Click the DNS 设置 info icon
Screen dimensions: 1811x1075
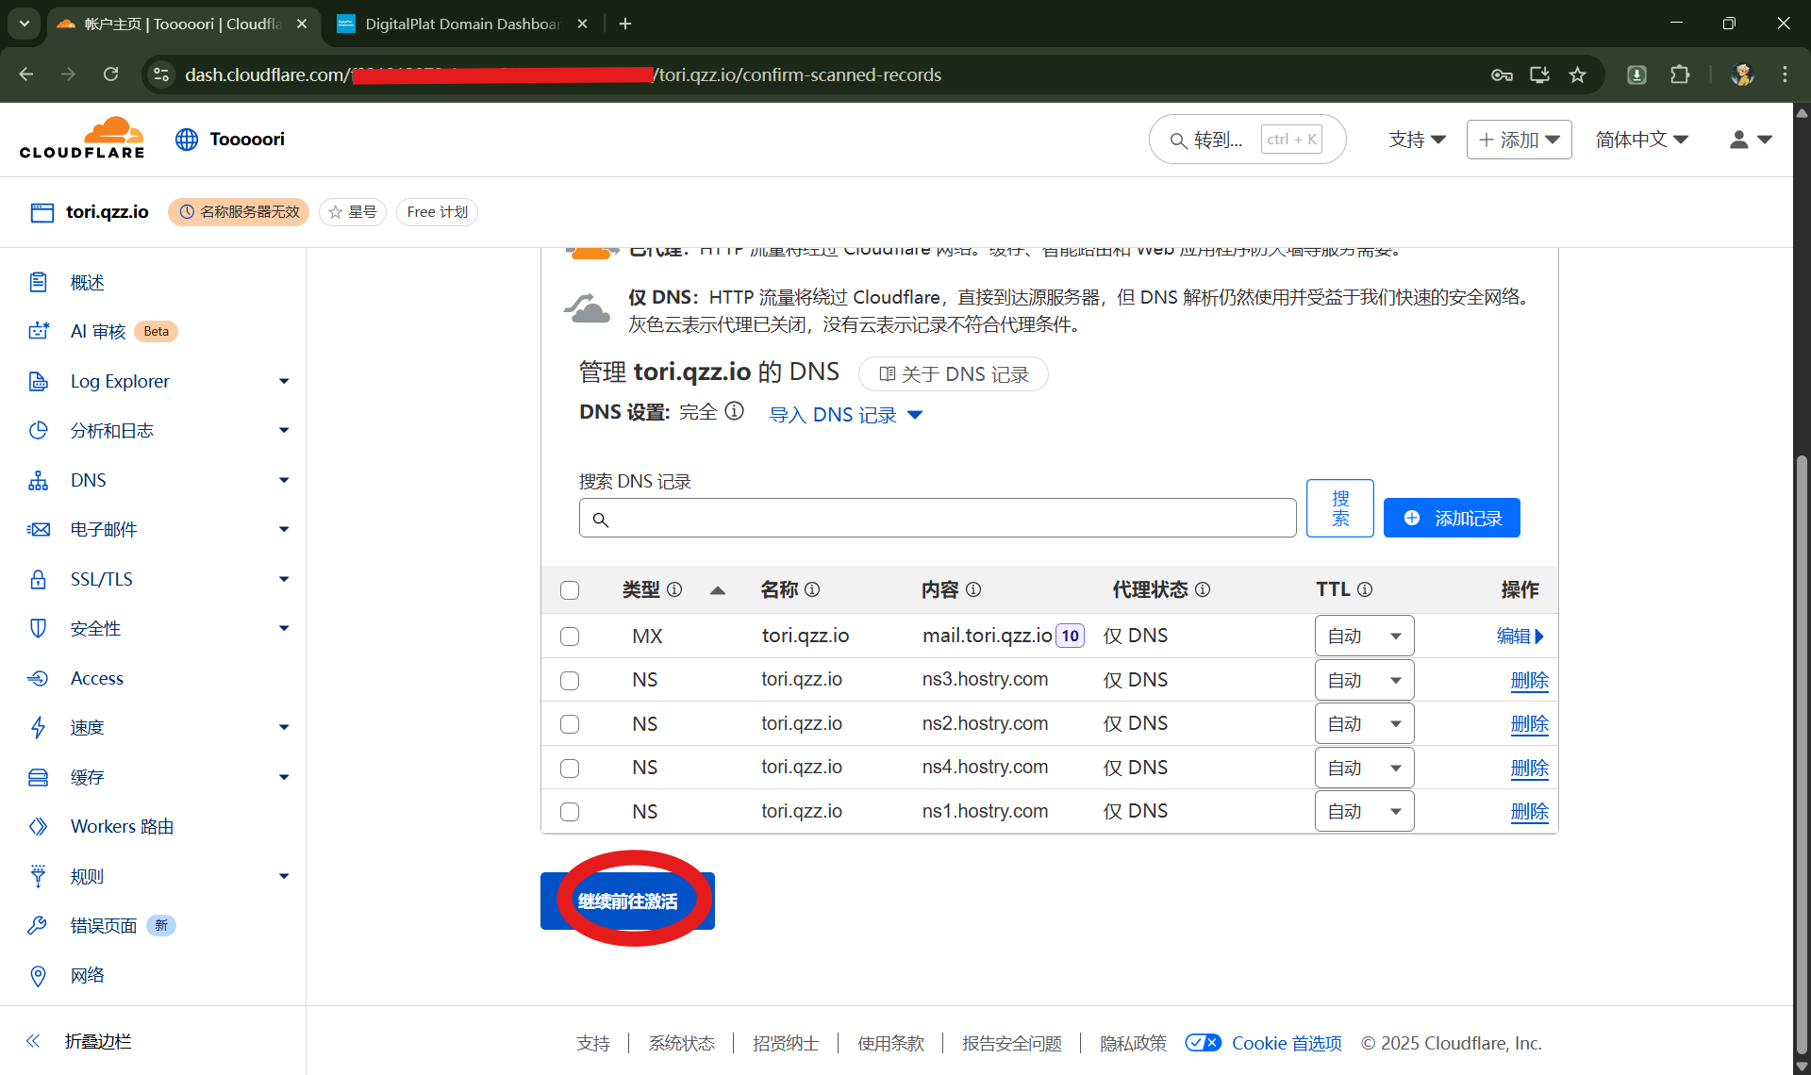(734, 411)
